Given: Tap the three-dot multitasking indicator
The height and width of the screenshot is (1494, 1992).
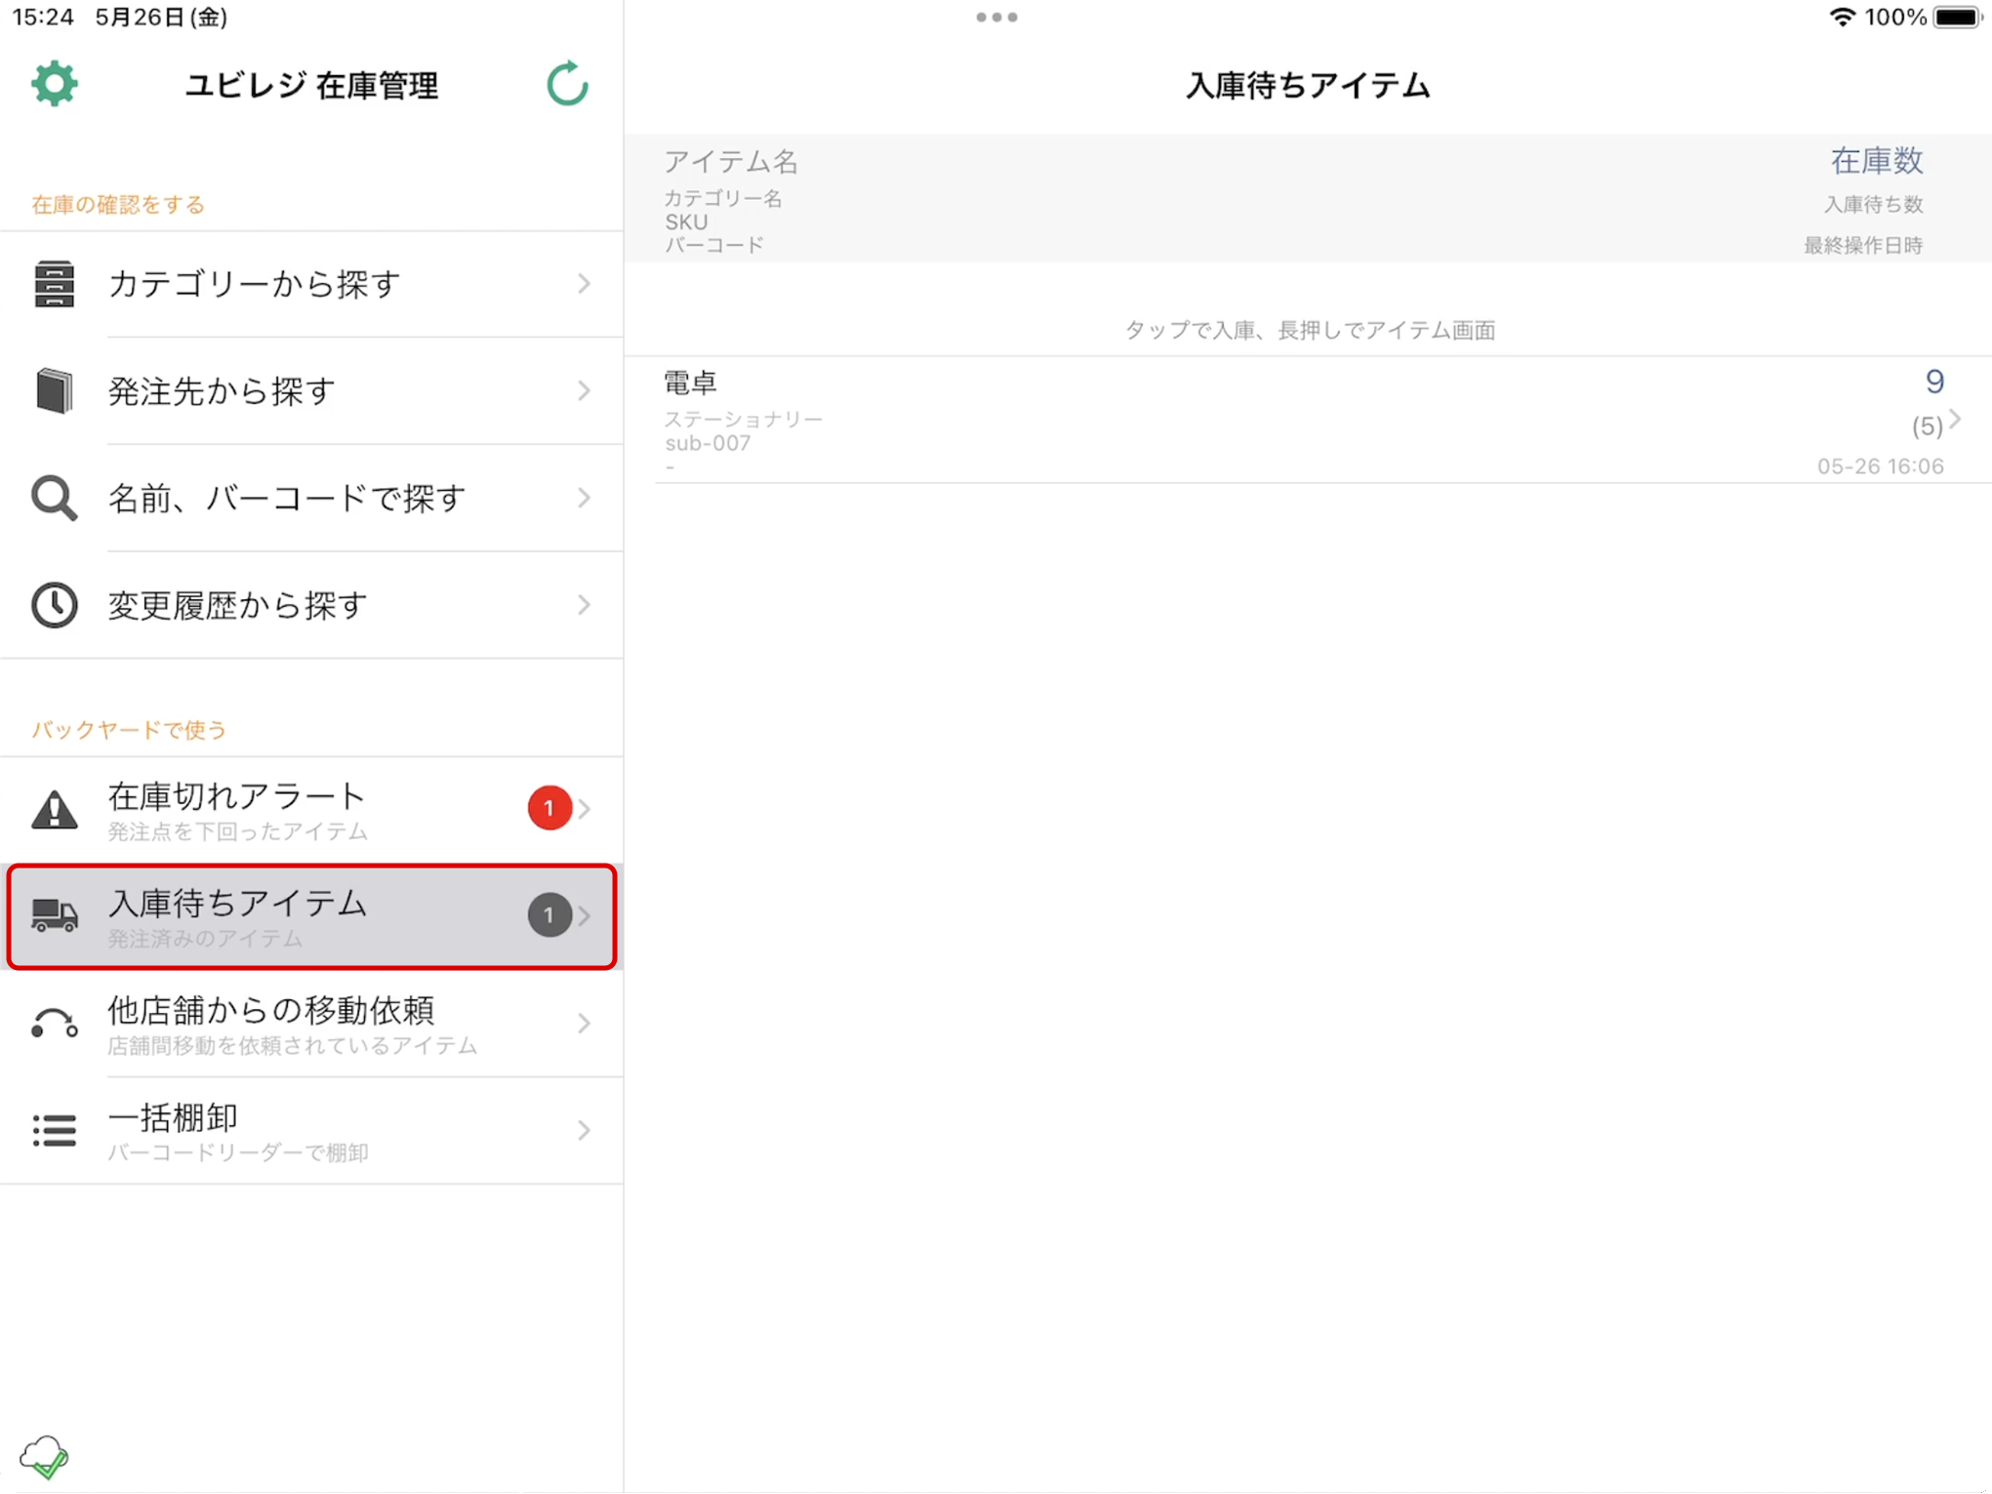Looking at the screenshot, I should tap(996, 17).
